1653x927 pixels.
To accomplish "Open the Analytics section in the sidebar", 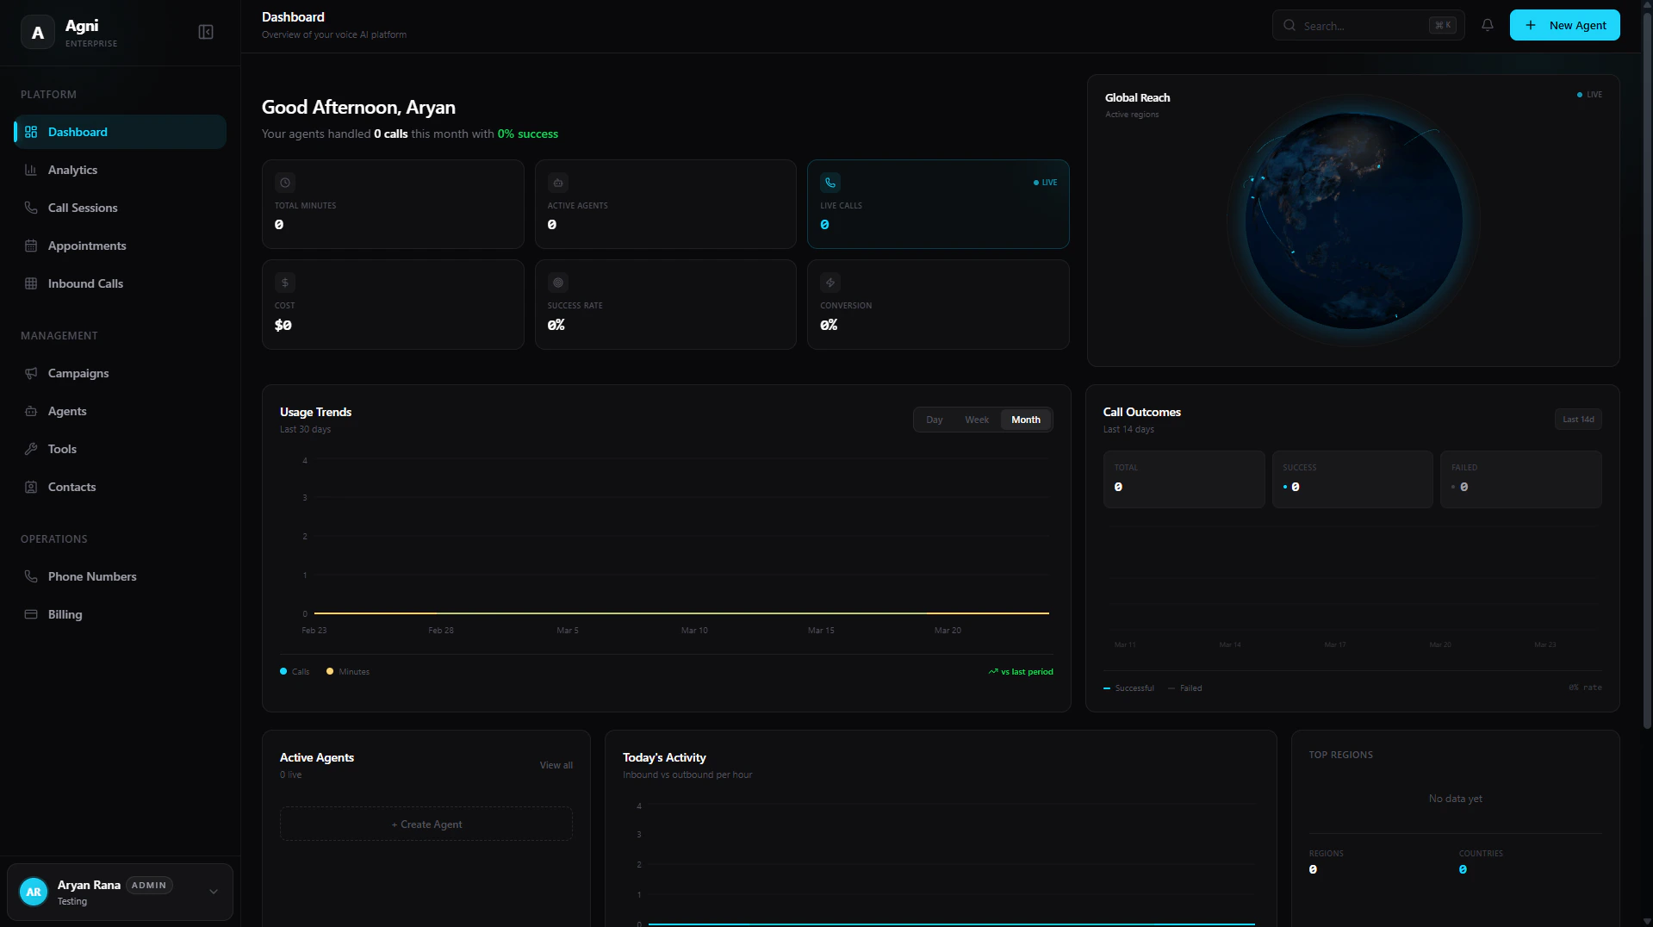I will 72,170.
